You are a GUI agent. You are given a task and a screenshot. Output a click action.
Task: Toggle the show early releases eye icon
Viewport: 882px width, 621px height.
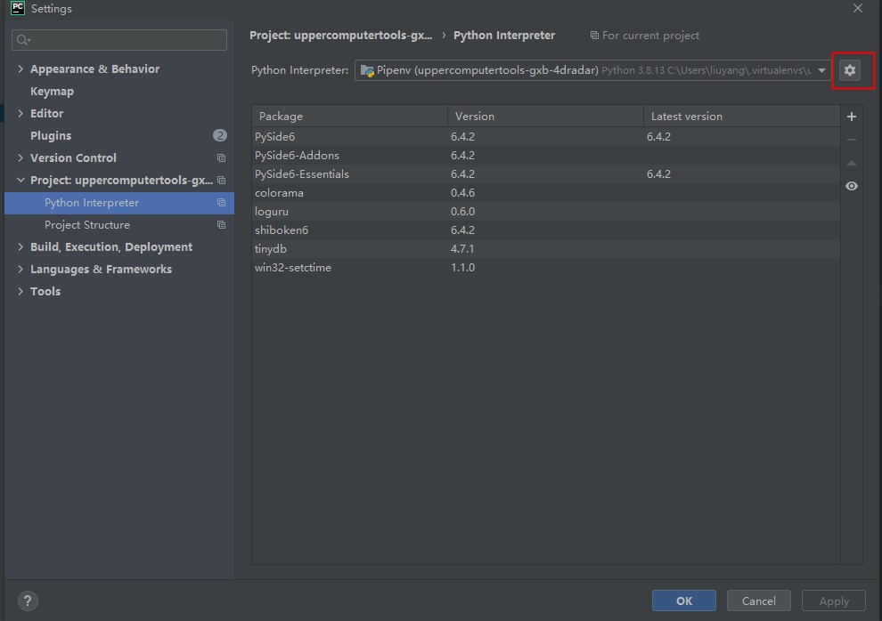pos(852,186)
